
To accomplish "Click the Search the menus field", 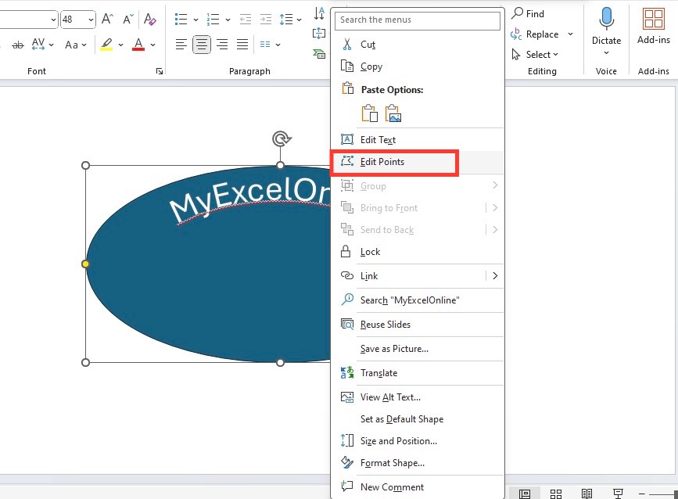I will coord(418,20).
